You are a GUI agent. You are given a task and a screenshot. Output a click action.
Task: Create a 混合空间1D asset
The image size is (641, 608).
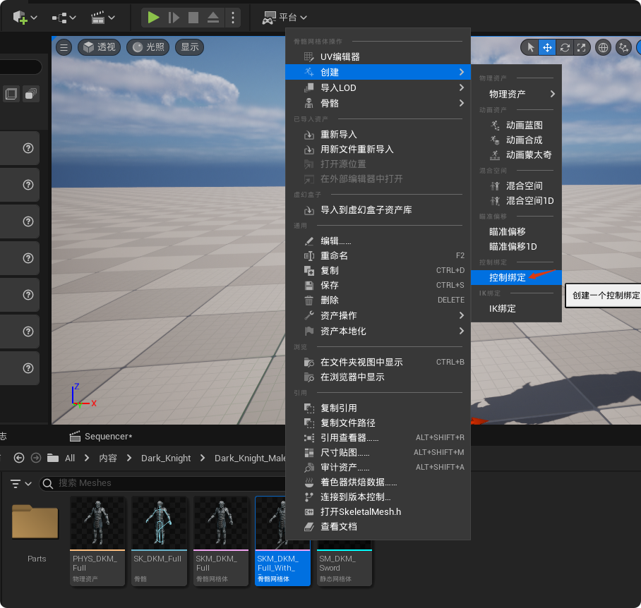tap(516, 200)
